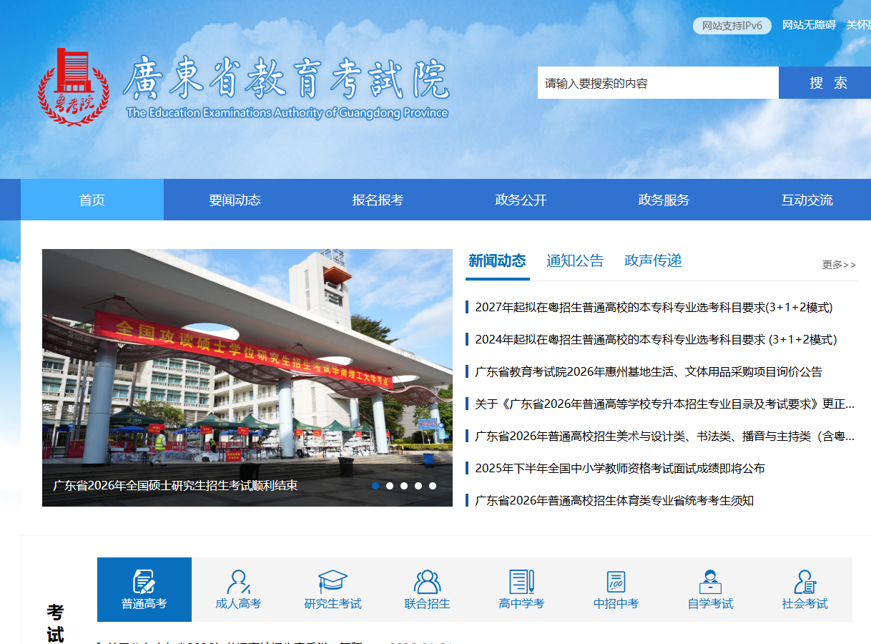Click the red 粤考院 logo emblem

coord(73,87)
